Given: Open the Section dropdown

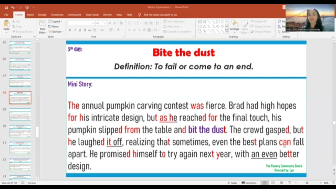Looking at the screenshot, I should (x=56, y=31).
